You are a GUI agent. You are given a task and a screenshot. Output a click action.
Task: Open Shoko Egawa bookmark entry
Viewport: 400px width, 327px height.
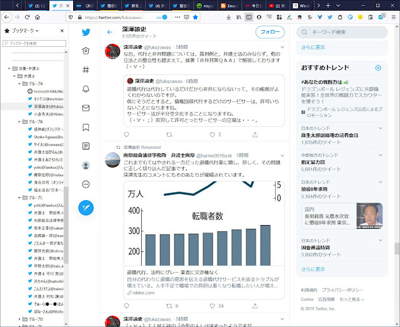[46, 137]
